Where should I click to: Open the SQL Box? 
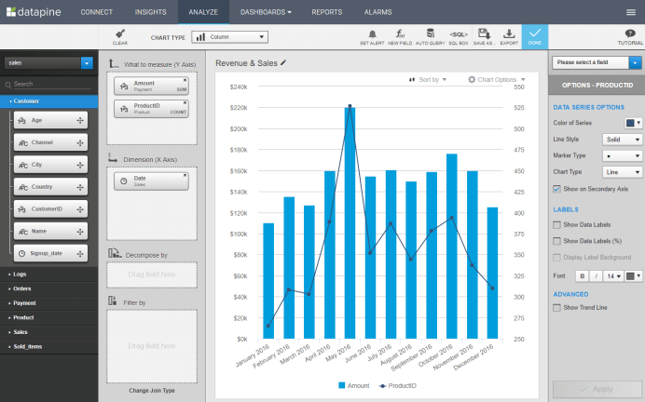click(459, 35)
